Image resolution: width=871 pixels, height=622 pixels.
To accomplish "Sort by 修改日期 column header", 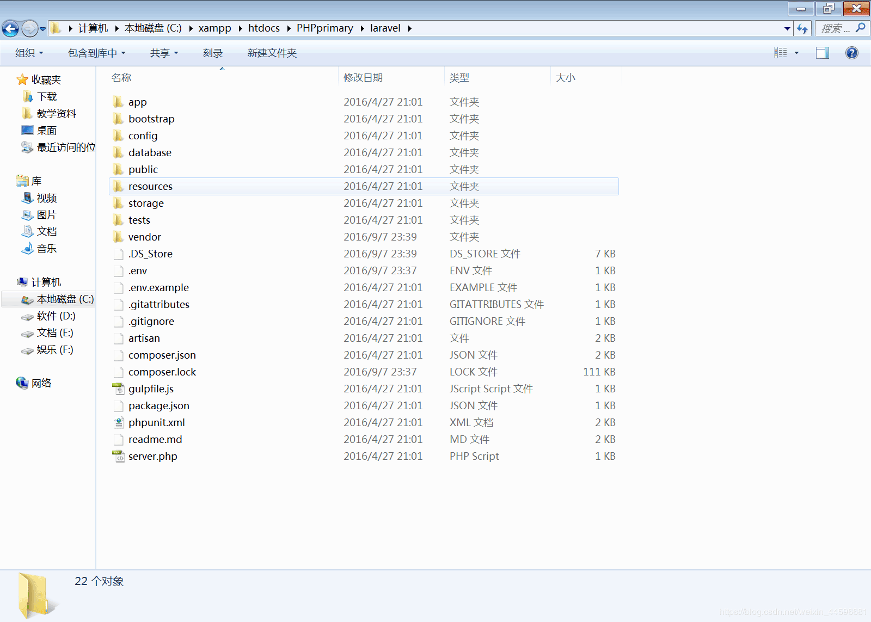I will [x=363, y=78].
